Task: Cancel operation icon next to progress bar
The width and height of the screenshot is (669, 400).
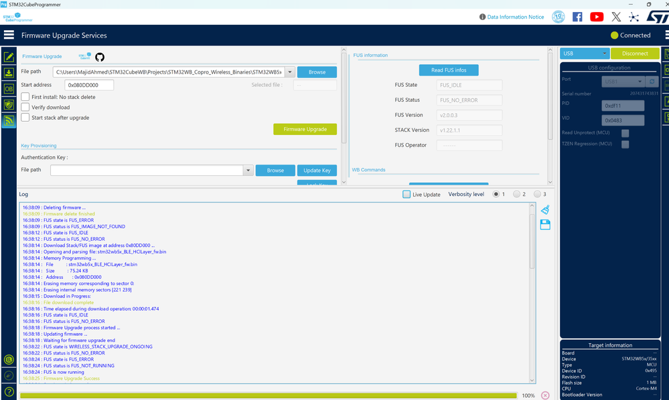Action: tap(545, 395)
